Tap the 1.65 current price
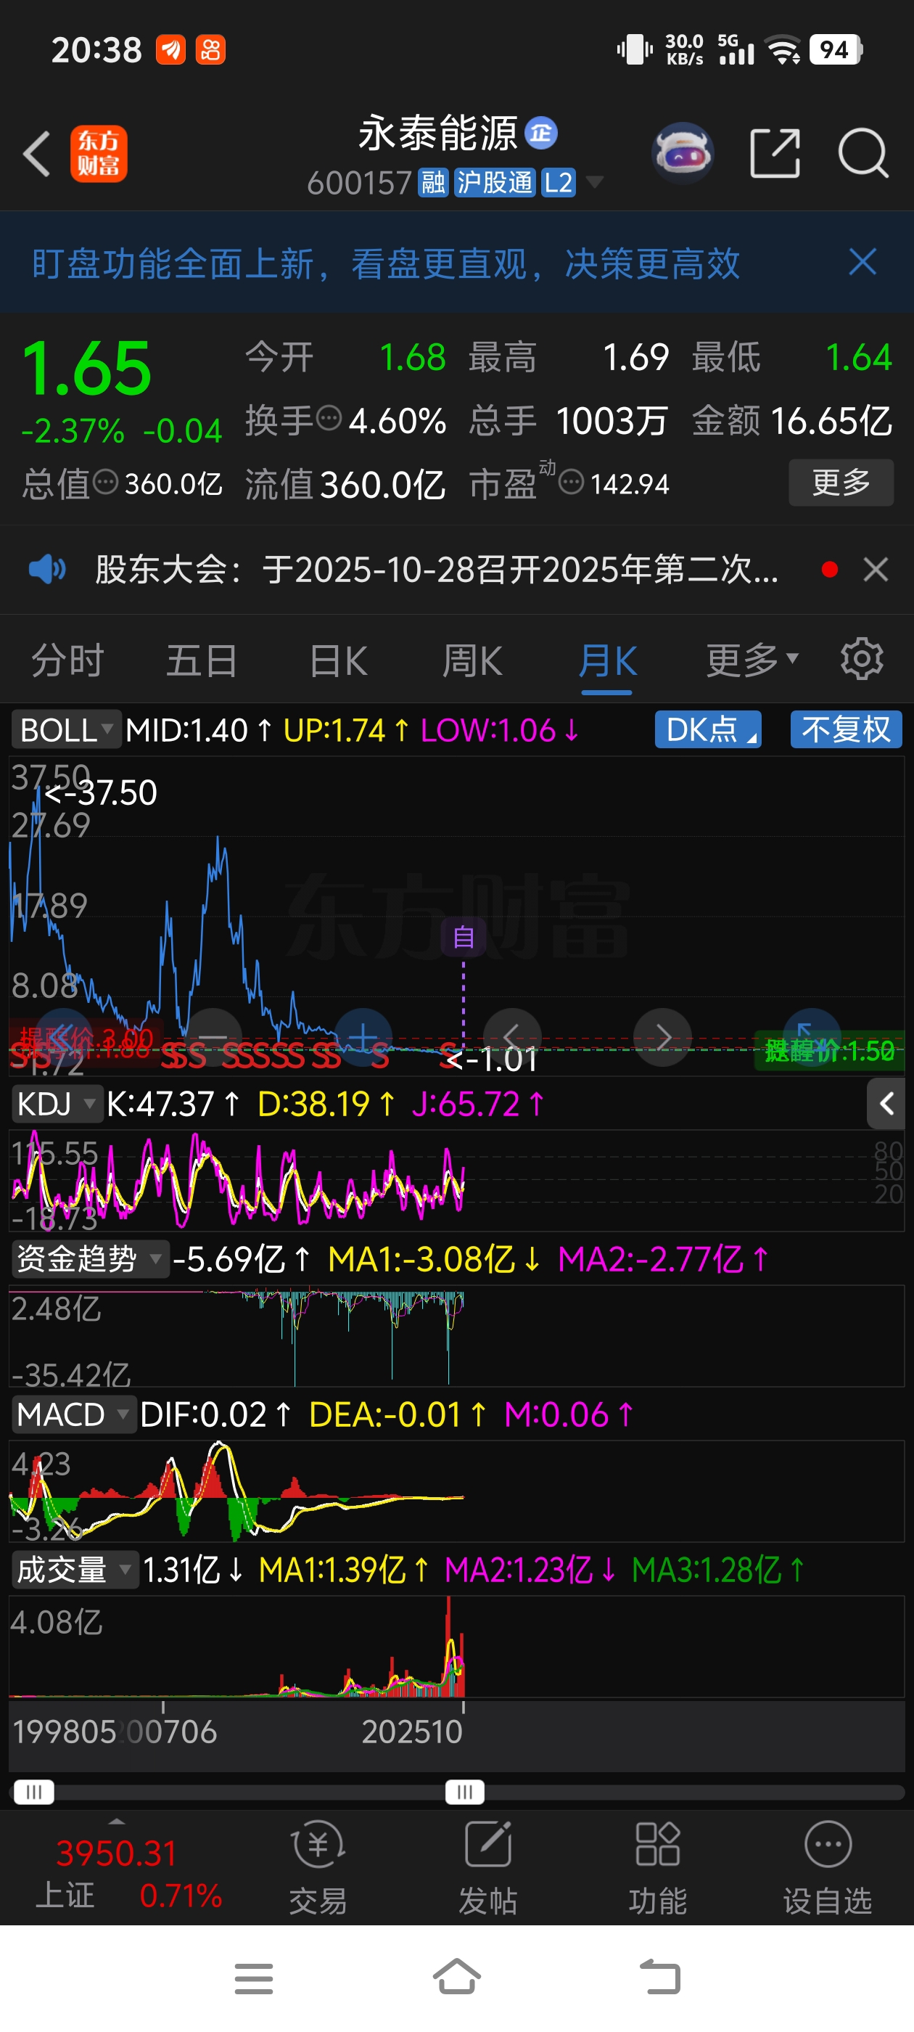This screenshot has width=914, height=2032. click(86, 369)
